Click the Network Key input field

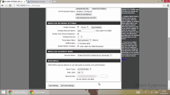click(x=92, y=76)
